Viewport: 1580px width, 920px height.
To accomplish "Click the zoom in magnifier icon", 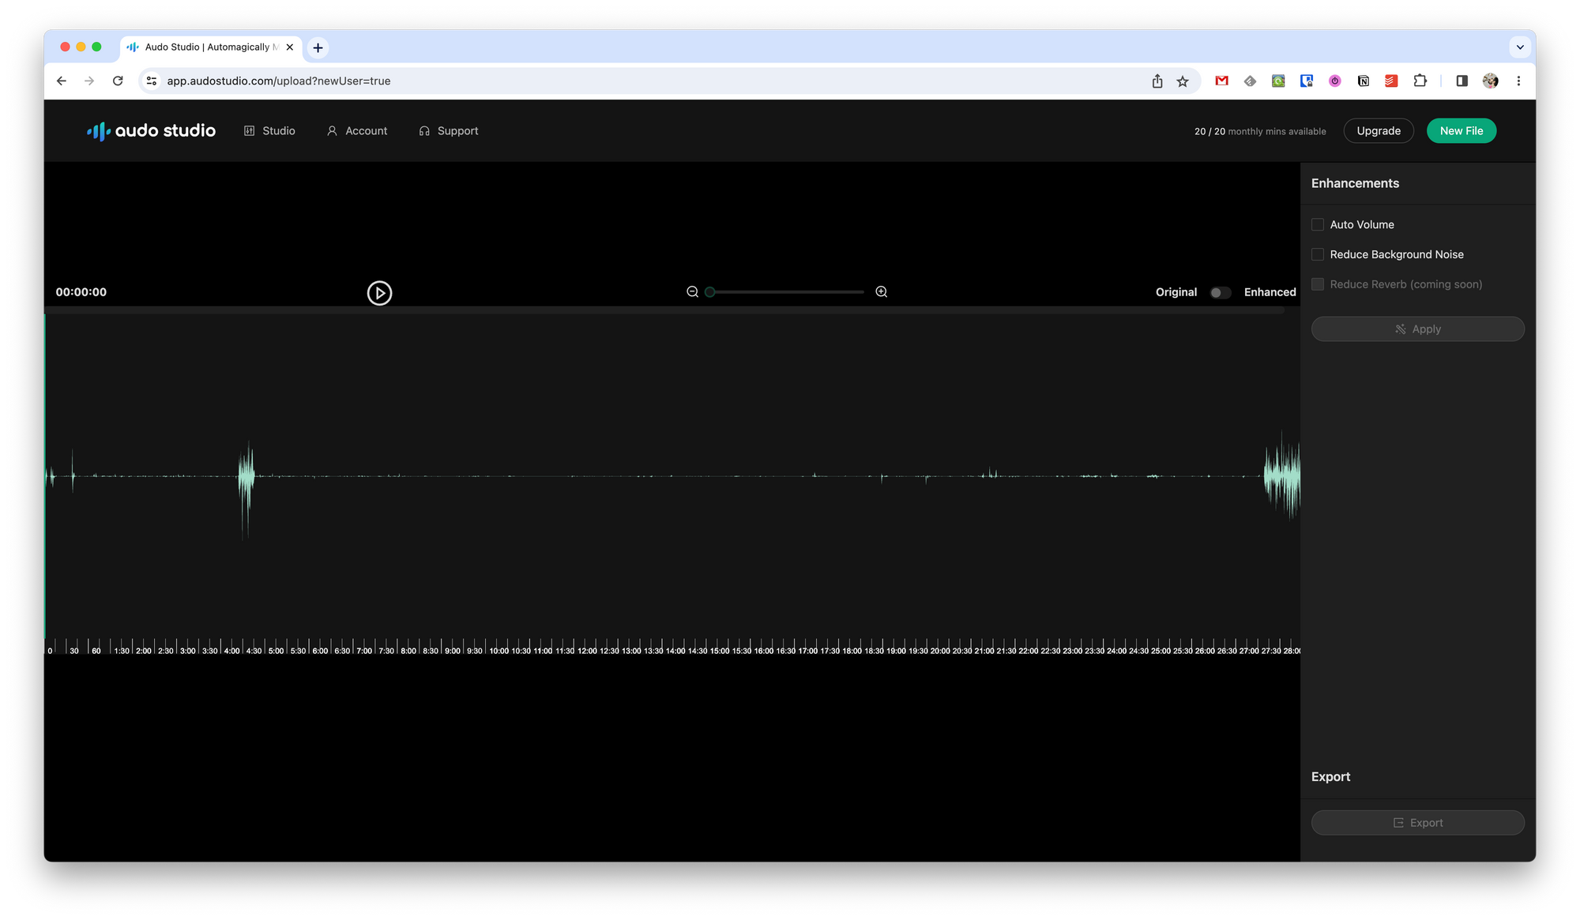I will [882, 292].
